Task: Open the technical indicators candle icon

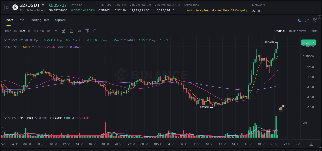Action: coord(79,31)
